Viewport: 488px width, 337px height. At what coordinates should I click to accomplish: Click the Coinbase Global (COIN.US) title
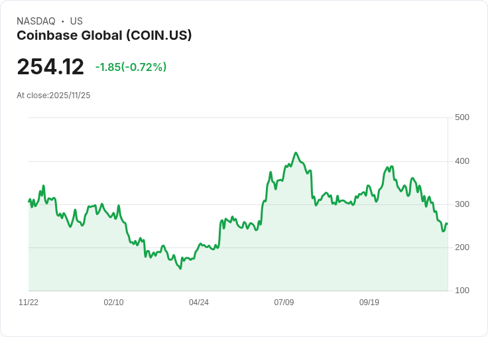104,36
